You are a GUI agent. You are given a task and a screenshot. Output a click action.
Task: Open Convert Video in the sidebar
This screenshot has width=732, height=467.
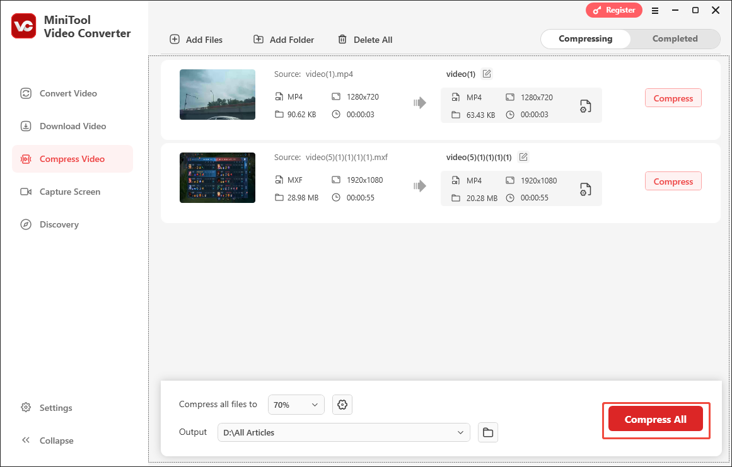[x=73, y=93]
